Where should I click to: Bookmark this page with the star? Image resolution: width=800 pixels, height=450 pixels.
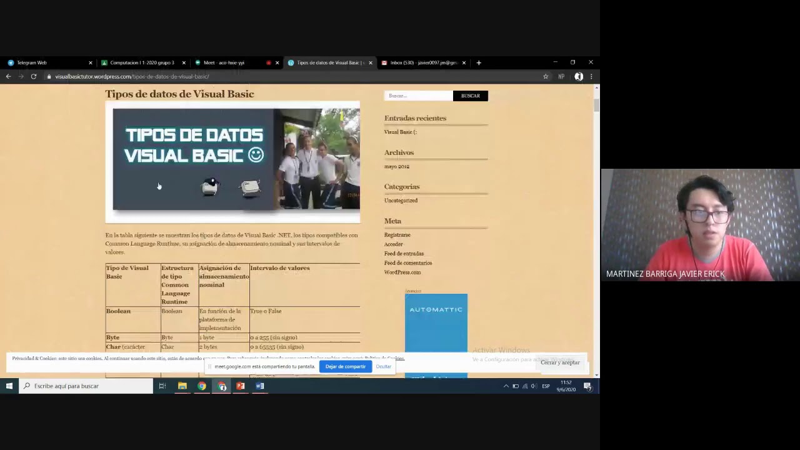[x=546, y=76]
